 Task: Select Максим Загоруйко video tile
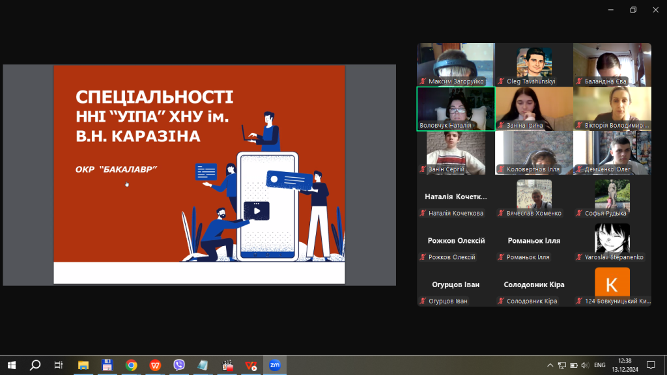(x=456, y=64)
